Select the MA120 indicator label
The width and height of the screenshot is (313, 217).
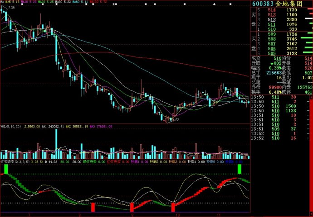click(98, 2)
